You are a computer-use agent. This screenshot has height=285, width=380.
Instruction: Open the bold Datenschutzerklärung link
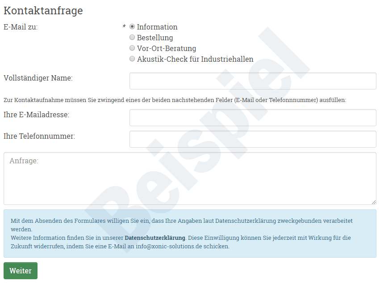[x=155, y=238]
